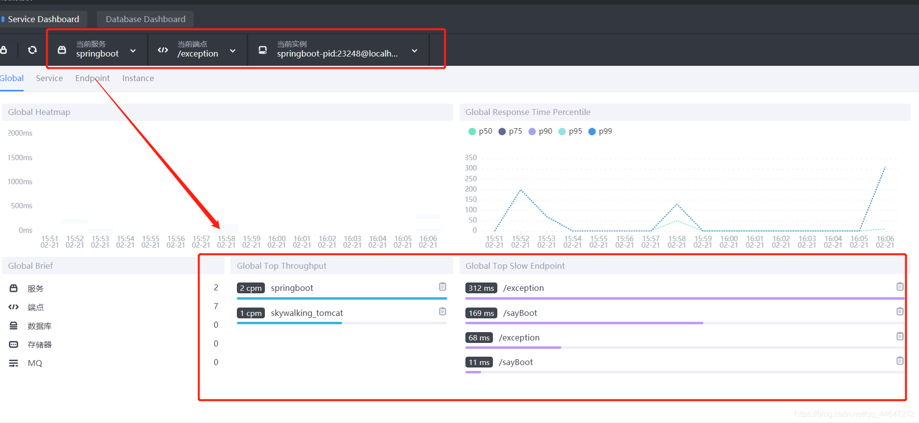919x423 pixels.
Task: Click the 68 ms /exception slow endpoint
Action: click(x=519, y=338)
